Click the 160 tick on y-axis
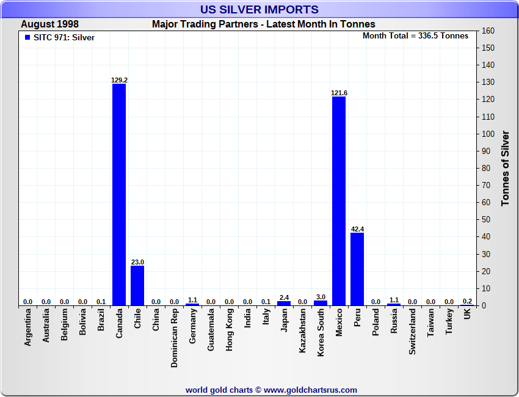Screen dimensions: 519x397 pos(488,31)
